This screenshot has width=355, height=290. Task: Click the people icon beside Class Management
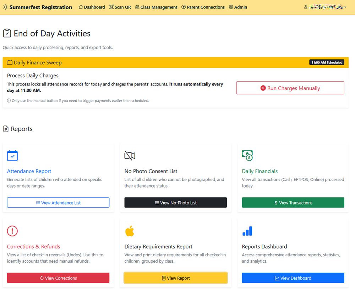(137, 7)
